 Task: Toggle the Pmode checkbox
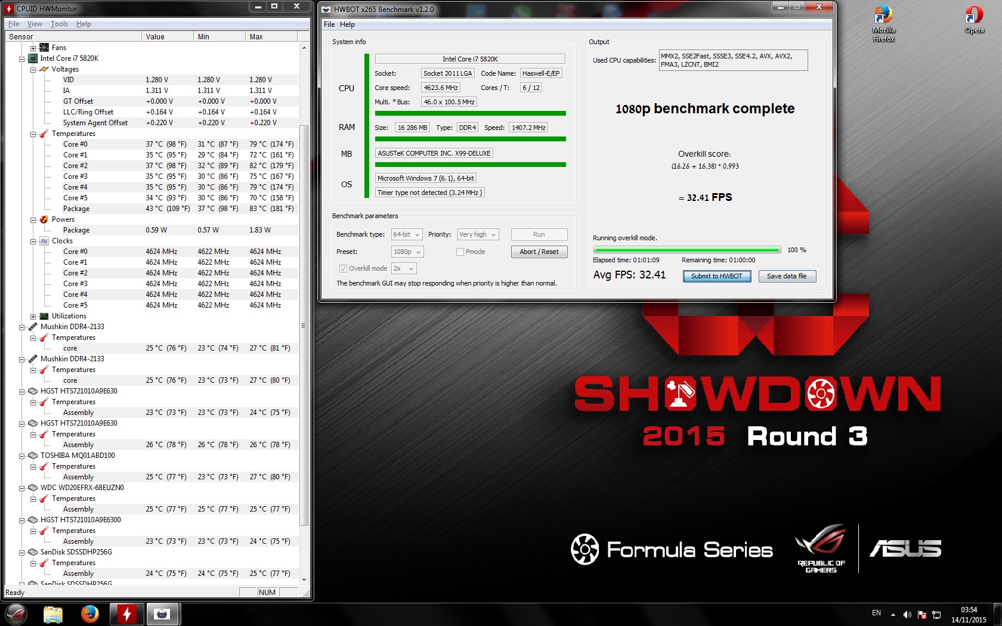[x=460, y=252]
